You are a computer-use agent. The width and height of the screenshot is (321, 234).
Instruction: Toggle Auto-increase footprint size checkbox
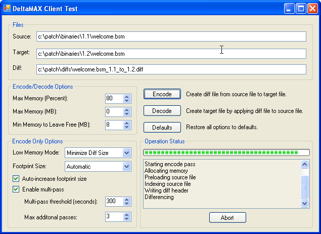tap(16, 179)
